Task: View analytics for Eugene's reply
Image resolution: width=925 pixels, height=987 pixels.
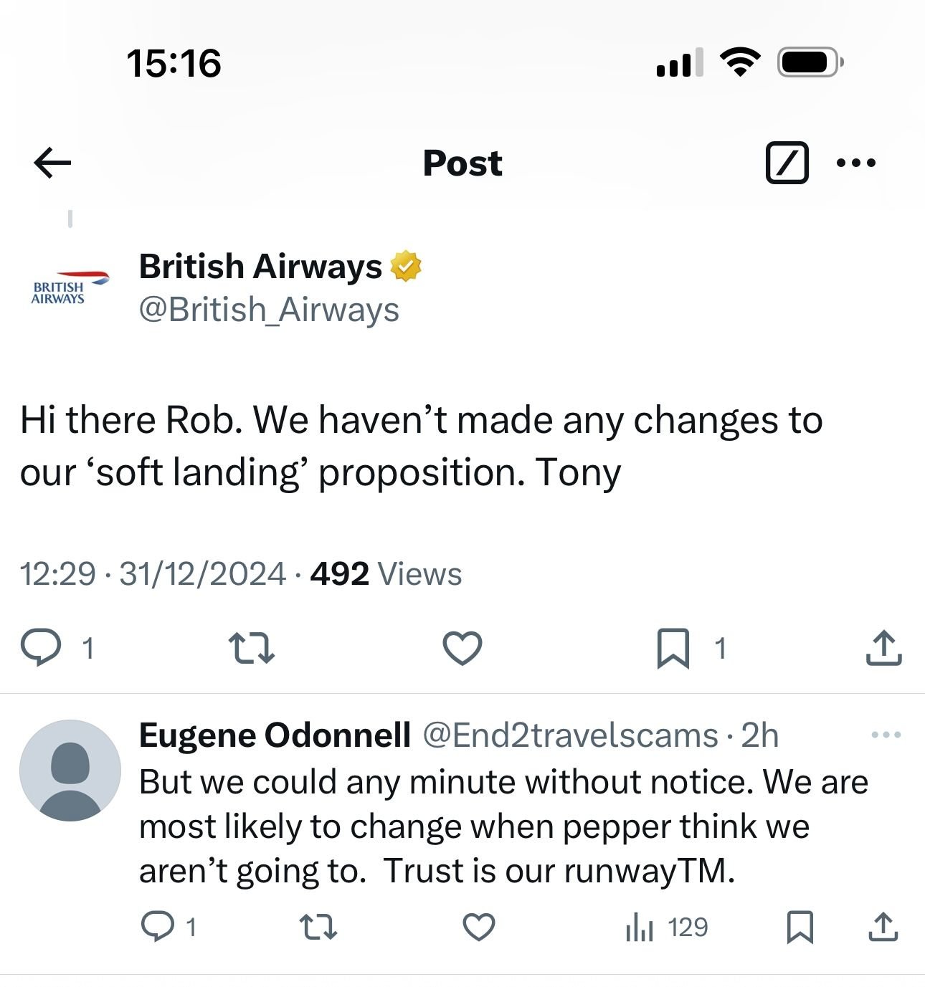Action: (x=640, y=928)
